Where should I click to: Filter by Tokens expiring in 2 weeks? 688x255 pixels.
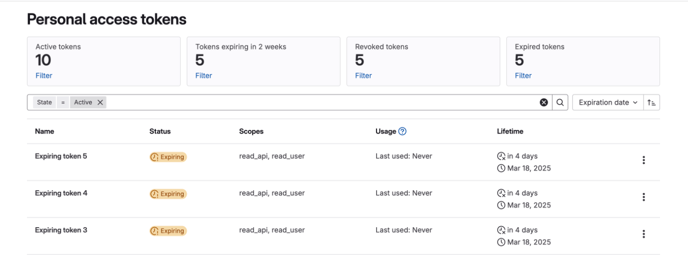(203, 76)
